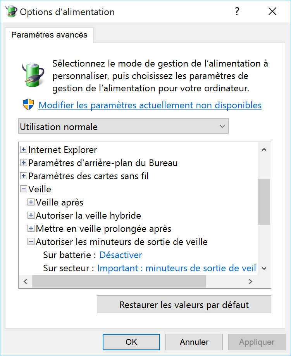The width and height of the screenshot is (291, 356).
Task: Collapse Autoriser les minuteurs de sortie de veille
Action: [x=31, y=242]
